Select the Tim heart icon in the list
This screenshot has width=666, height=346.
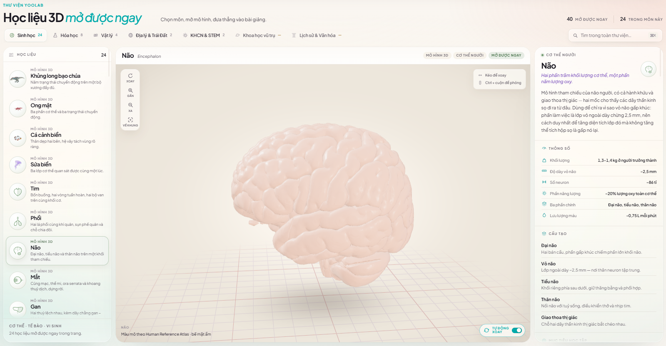tap(17, 192)
